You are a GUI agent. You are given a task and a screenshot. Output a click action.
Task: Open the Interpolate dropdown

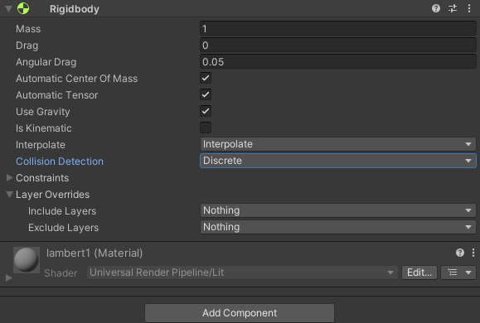[338, 144]
